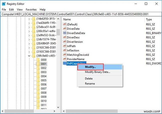Click the folder icon of key 0008
This screenshot has height=114, width=162.
(x=38, y=93)
